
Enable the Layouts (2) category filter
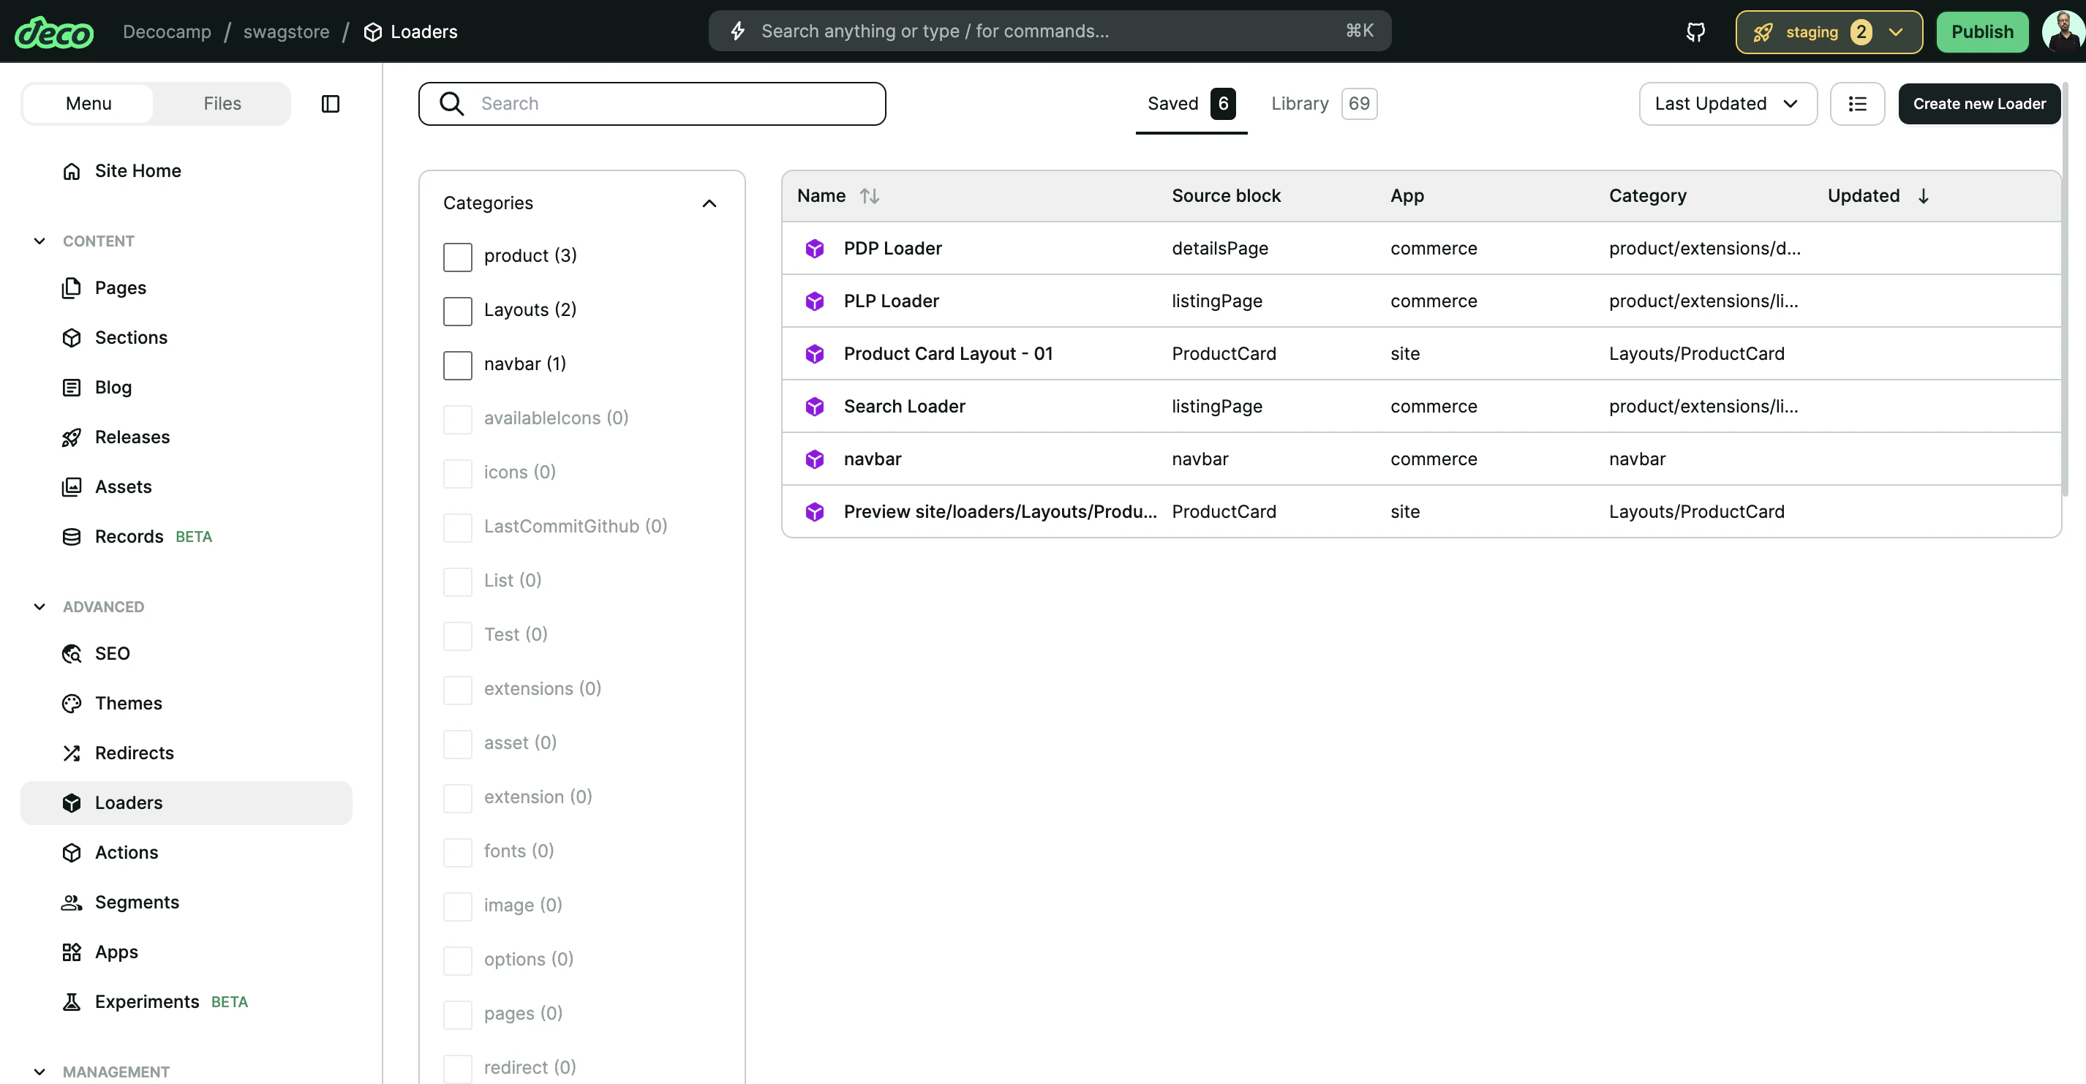tap(458, 311)
